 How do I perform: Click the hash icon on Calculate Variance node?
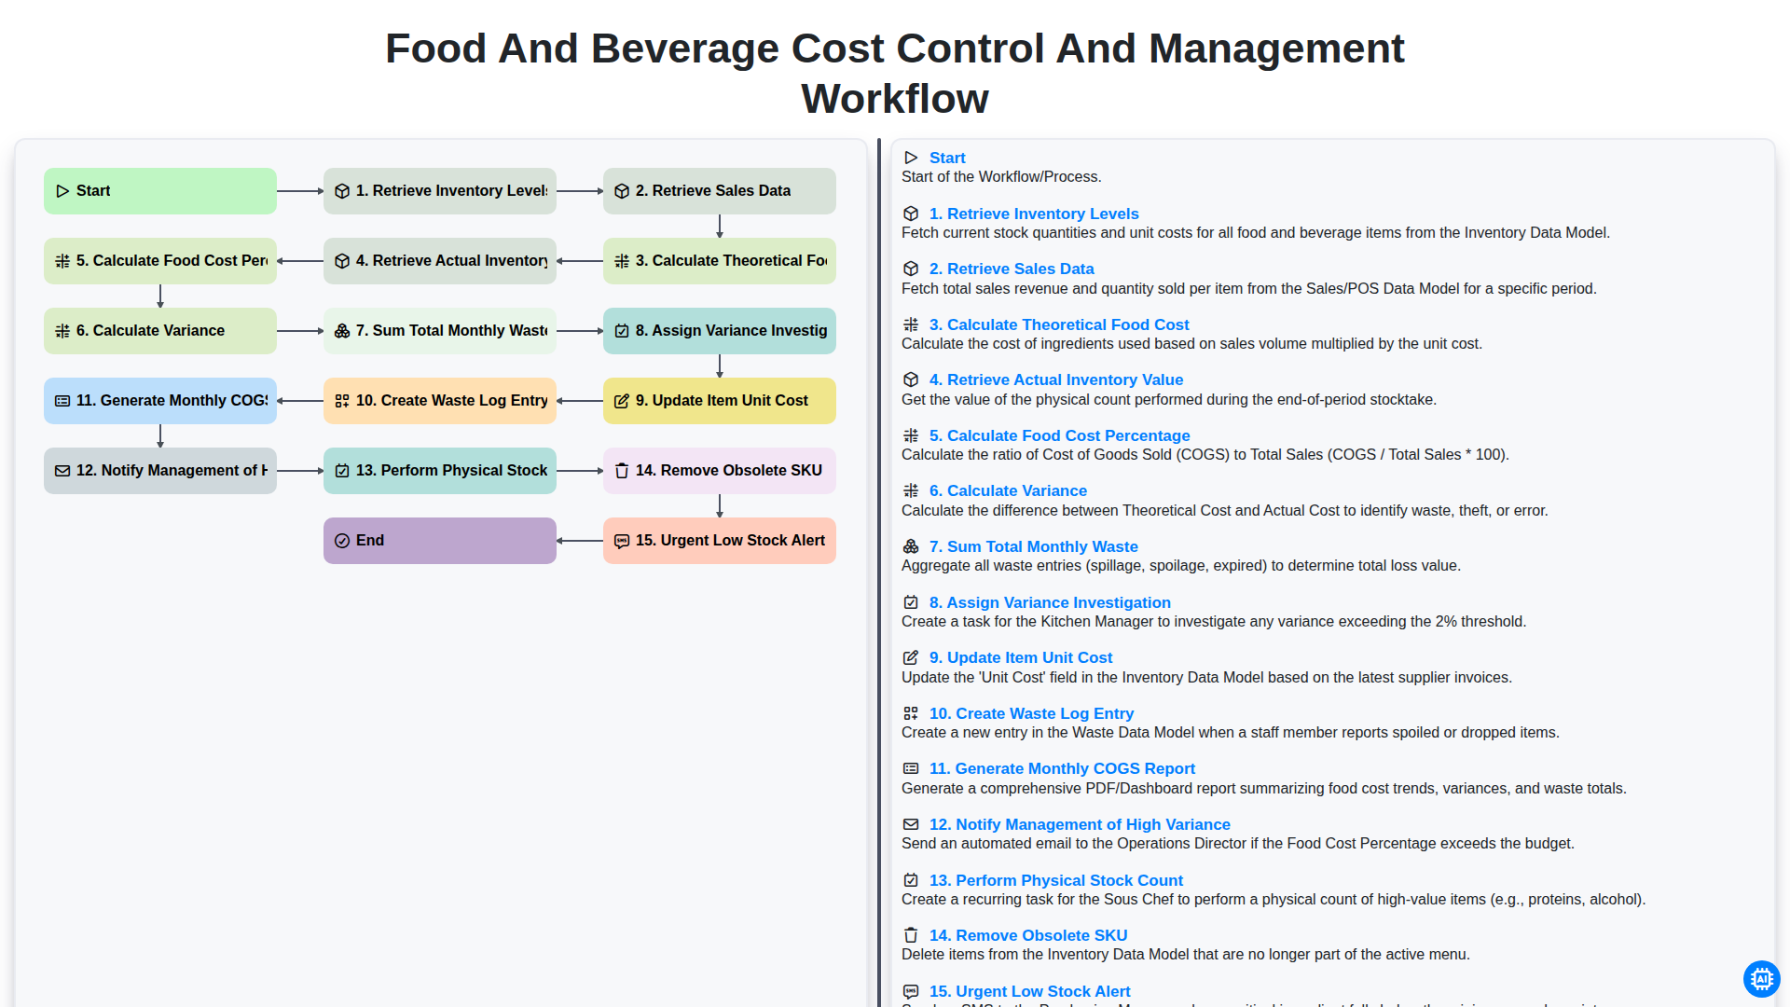point(62,331)
